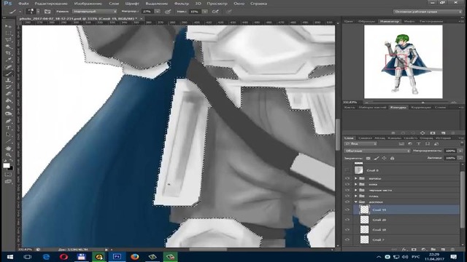The height and width of the screenshot is (262, 467).
Task: Open layer opacity 100% dropdown arrow
Action: (460, 151)
